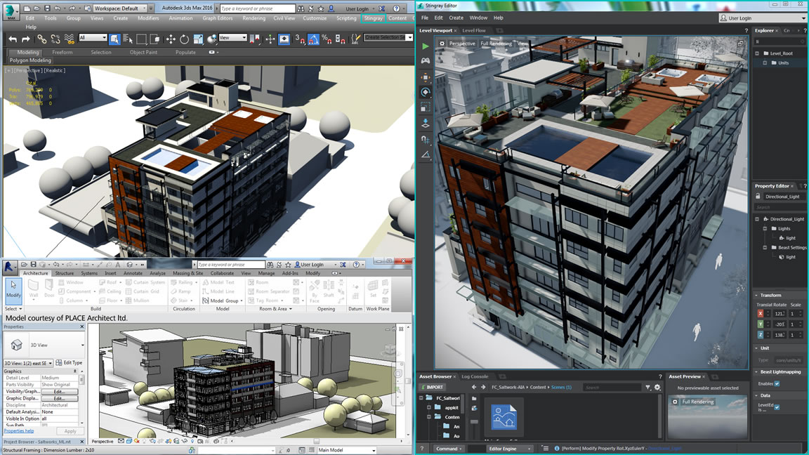Collapse the Level_Root tree node

pyautogui.click(x=757, y=53)
